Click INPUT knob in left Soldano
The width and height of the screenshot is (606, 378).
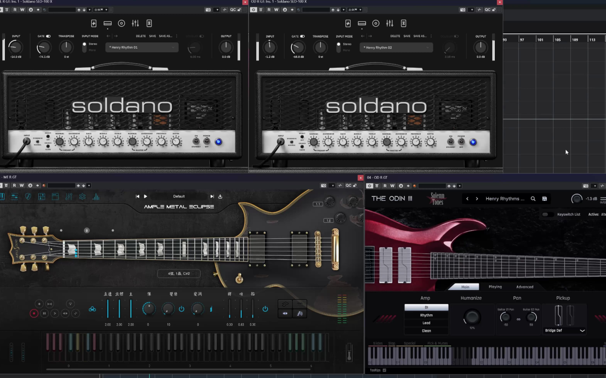point(15,47)
